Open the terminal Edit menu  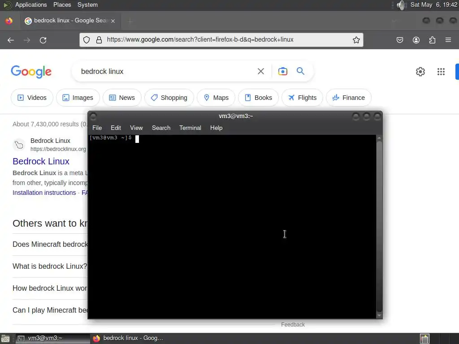pos(116,128)
